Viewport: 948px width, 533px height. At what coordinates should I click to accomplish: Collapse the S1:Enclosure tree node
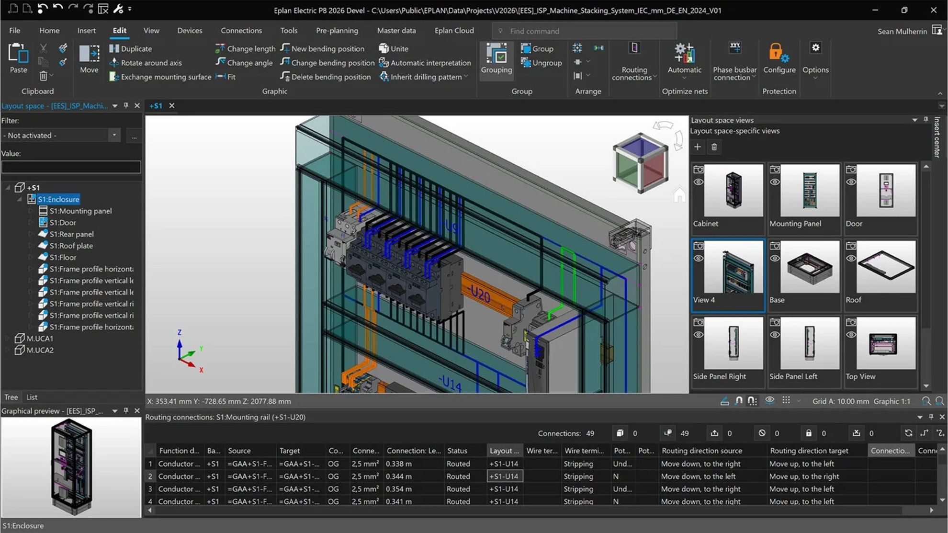coord(20,199)
